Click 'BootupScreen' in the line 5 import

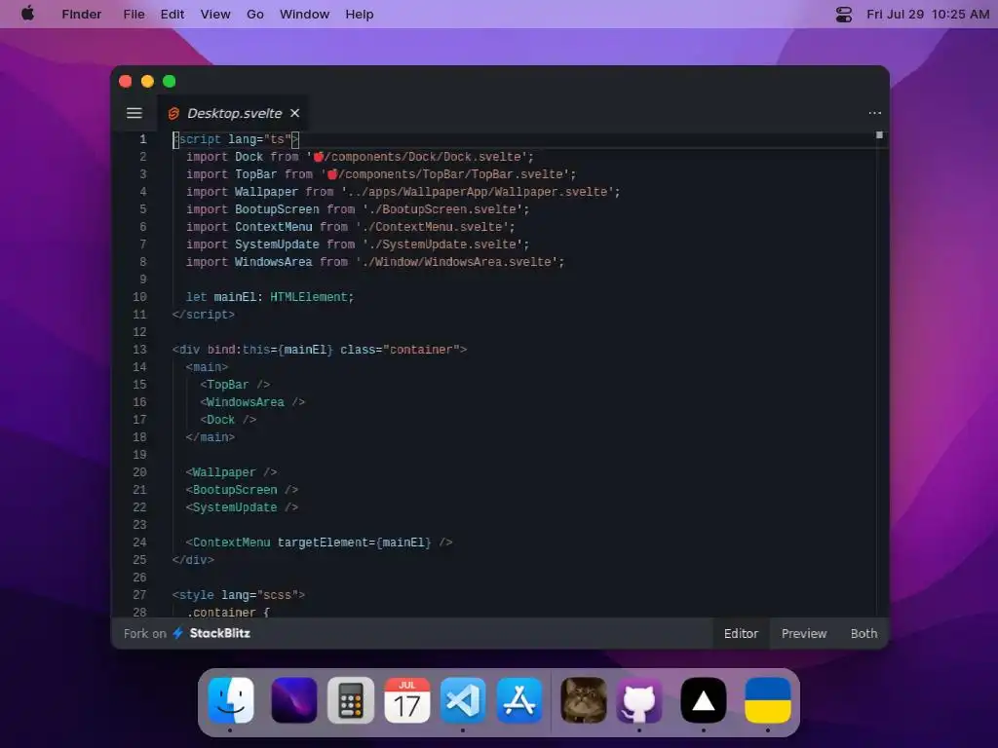coord(277,209)
